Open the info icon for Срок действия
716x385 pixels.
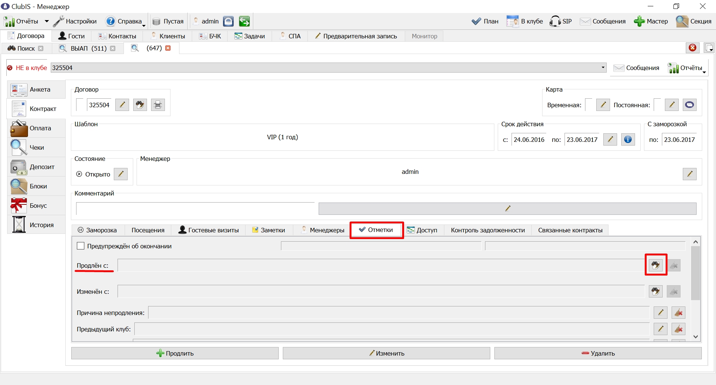click(x=628, y=140)
